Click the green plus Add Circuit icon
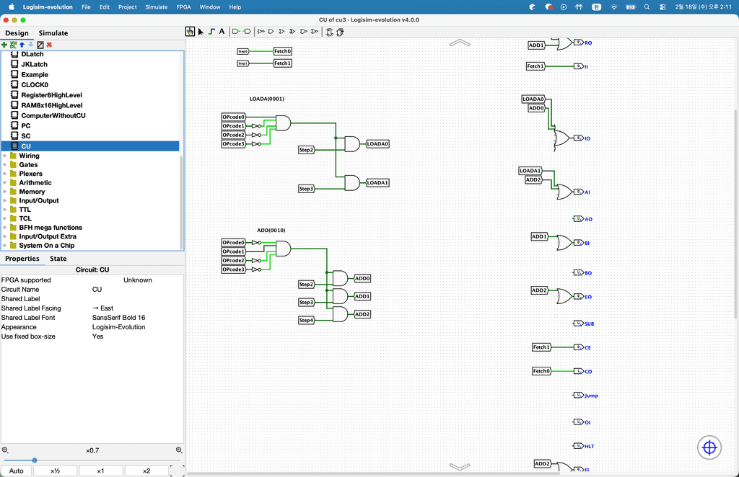 (4, 45)
